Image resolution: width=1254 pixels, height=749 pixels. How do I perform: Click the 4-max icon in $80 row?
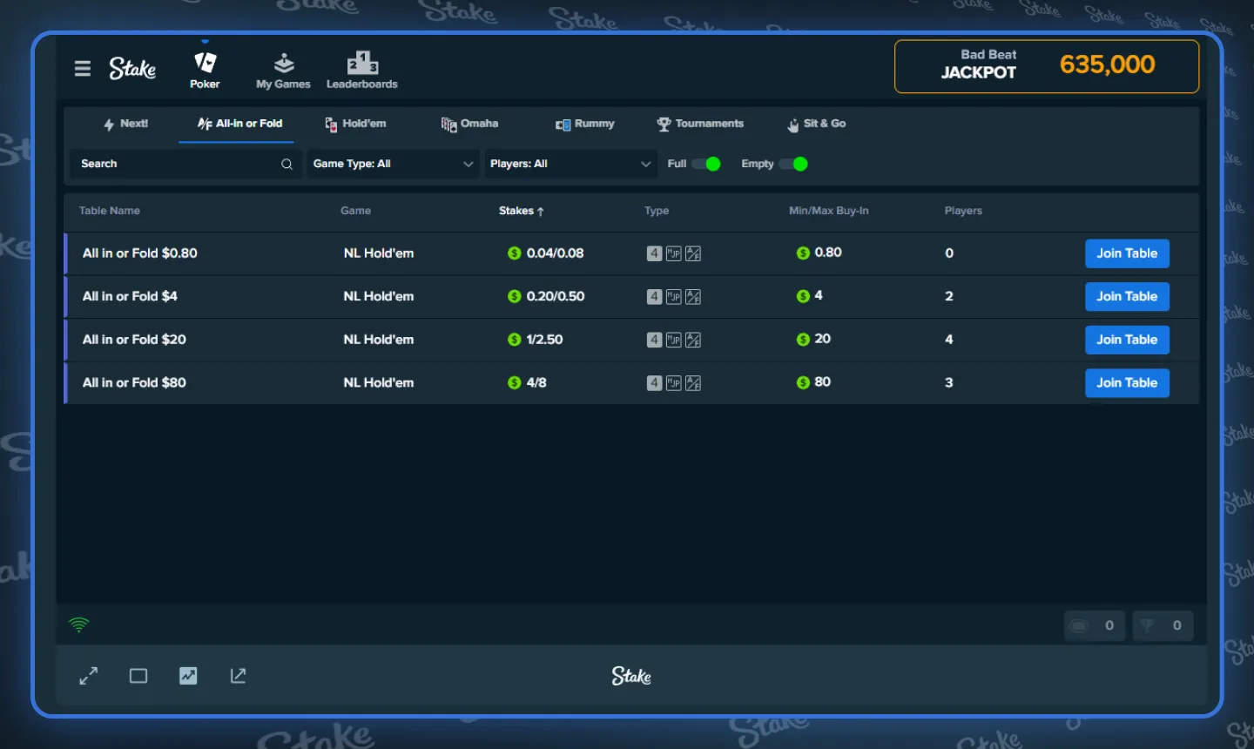654,383
